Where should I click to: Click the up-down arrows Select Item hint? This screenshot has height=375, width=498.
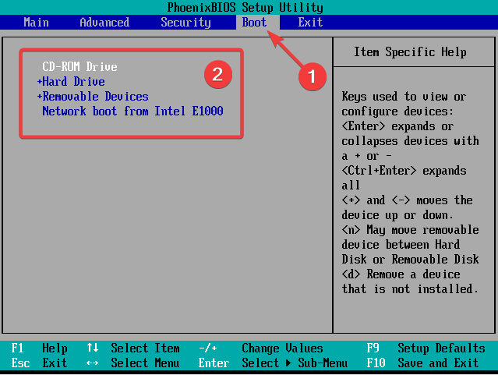tap(133, 348)
